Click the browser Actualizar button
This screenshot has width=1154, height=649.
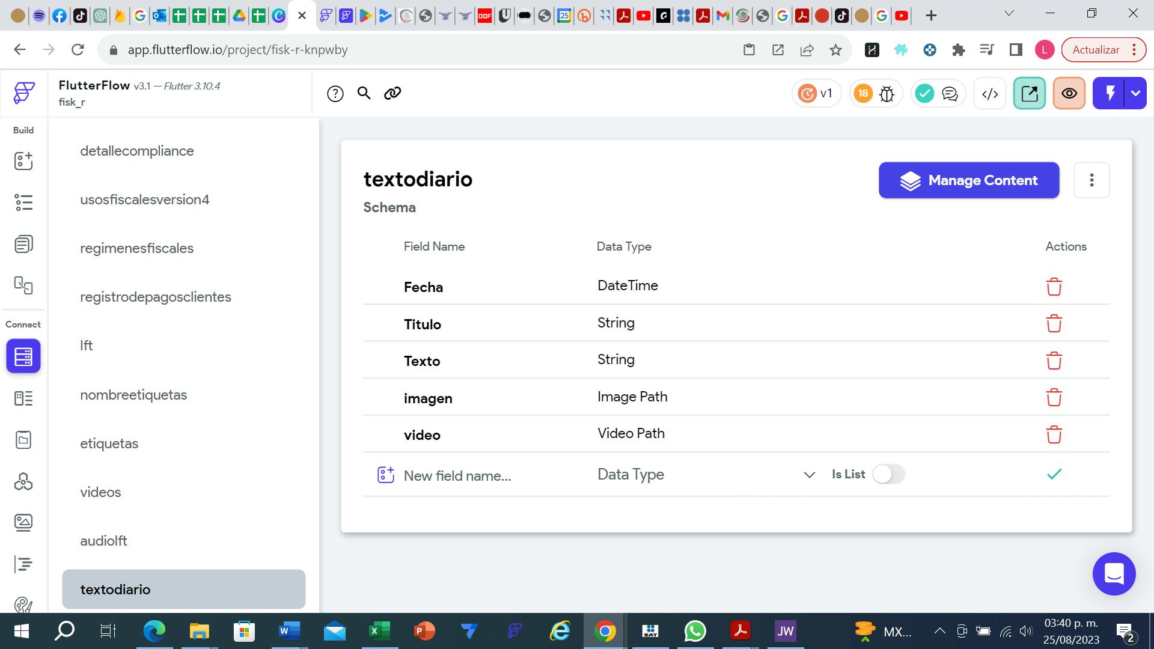click(1096, 50)
